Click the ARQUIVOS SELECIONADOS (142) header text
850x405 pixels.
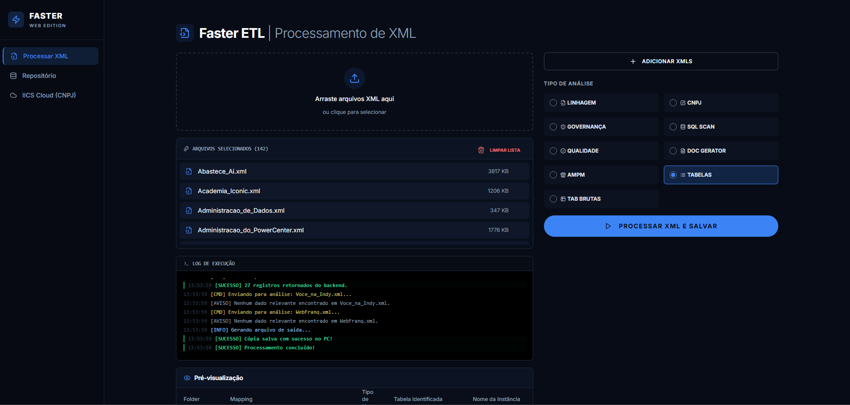tap(230, 149)
